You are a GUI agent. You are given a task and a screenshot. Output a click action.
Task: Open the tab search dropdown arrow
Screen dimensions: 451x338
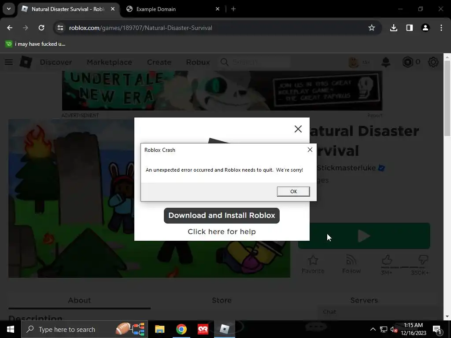point(9,9)
